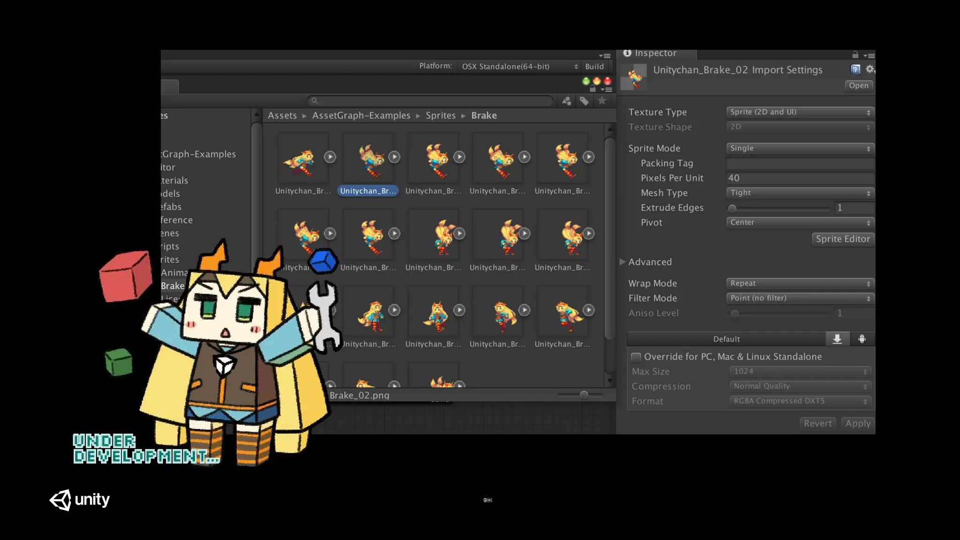Viewport: 960px width, 540px height.
Task: Play the first Unitychan_Br sprite preview
Action: click(330, 157)
